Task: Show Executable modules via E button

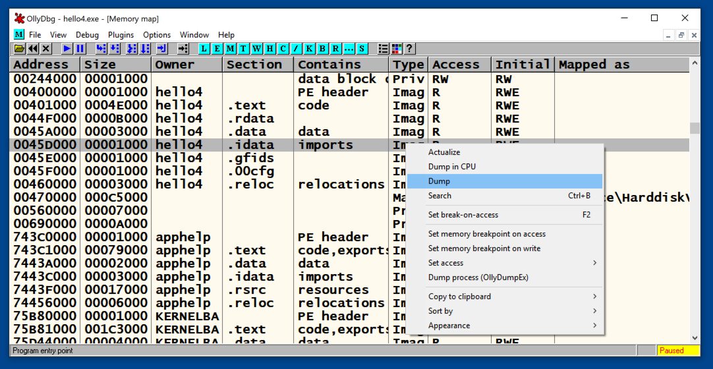Action: coord(217,49)
